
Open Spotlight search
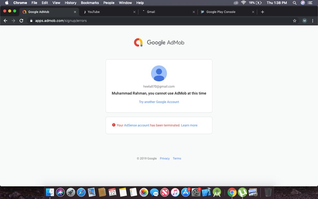(294, 3)
